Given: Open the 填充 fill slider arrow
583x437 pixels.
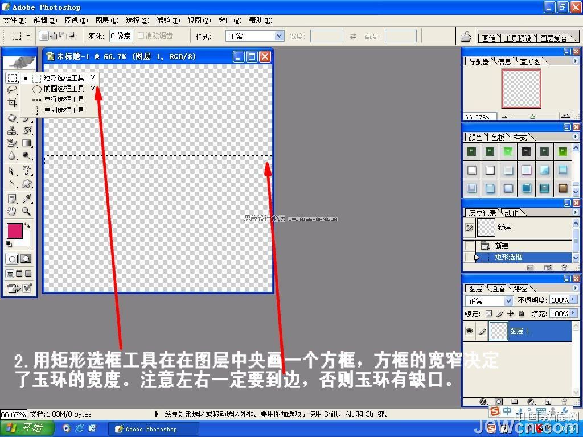Looking at the screenshot, I should [573, 314].
